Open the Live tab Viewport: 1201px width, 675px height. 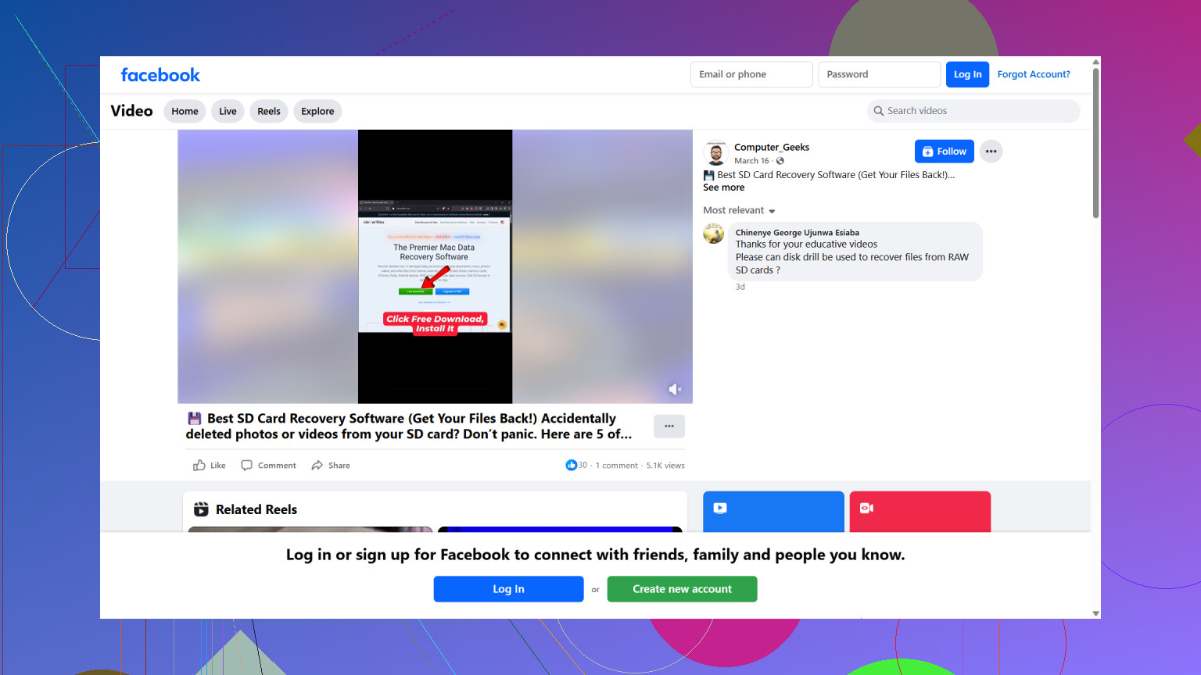click(x=228, y=111)
